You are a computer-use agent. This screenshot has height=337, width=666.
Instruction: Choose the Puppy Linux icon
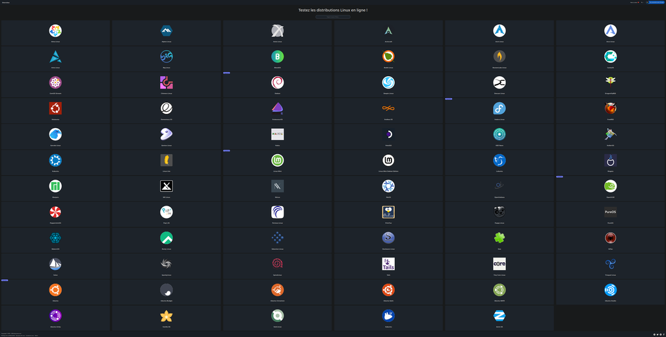pos(499,212)
